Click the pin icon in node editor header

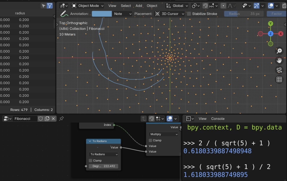tap(61, 118)
